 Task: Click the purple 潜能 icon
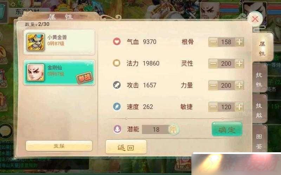pyautogui.click(x=118, y=129)
